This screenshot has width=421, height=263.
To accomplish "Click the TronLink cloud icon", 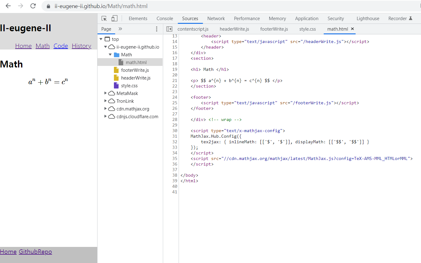I will tap(111, 101).
